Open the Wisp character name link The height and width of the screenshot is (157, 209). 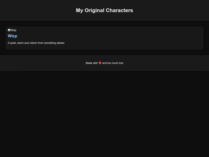(12, 36)
